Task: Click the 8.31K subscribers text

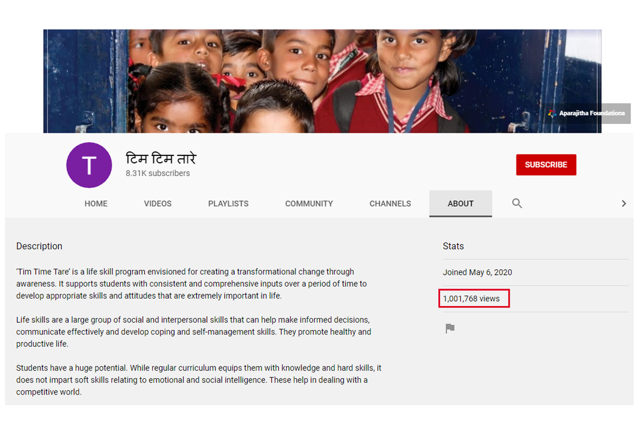Action: (x=158, y=173)
